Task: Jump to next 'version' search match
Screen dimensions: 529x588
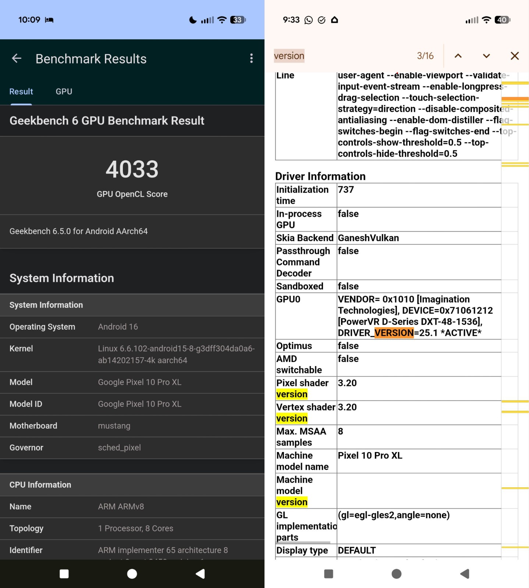Action: coord(486,56)
